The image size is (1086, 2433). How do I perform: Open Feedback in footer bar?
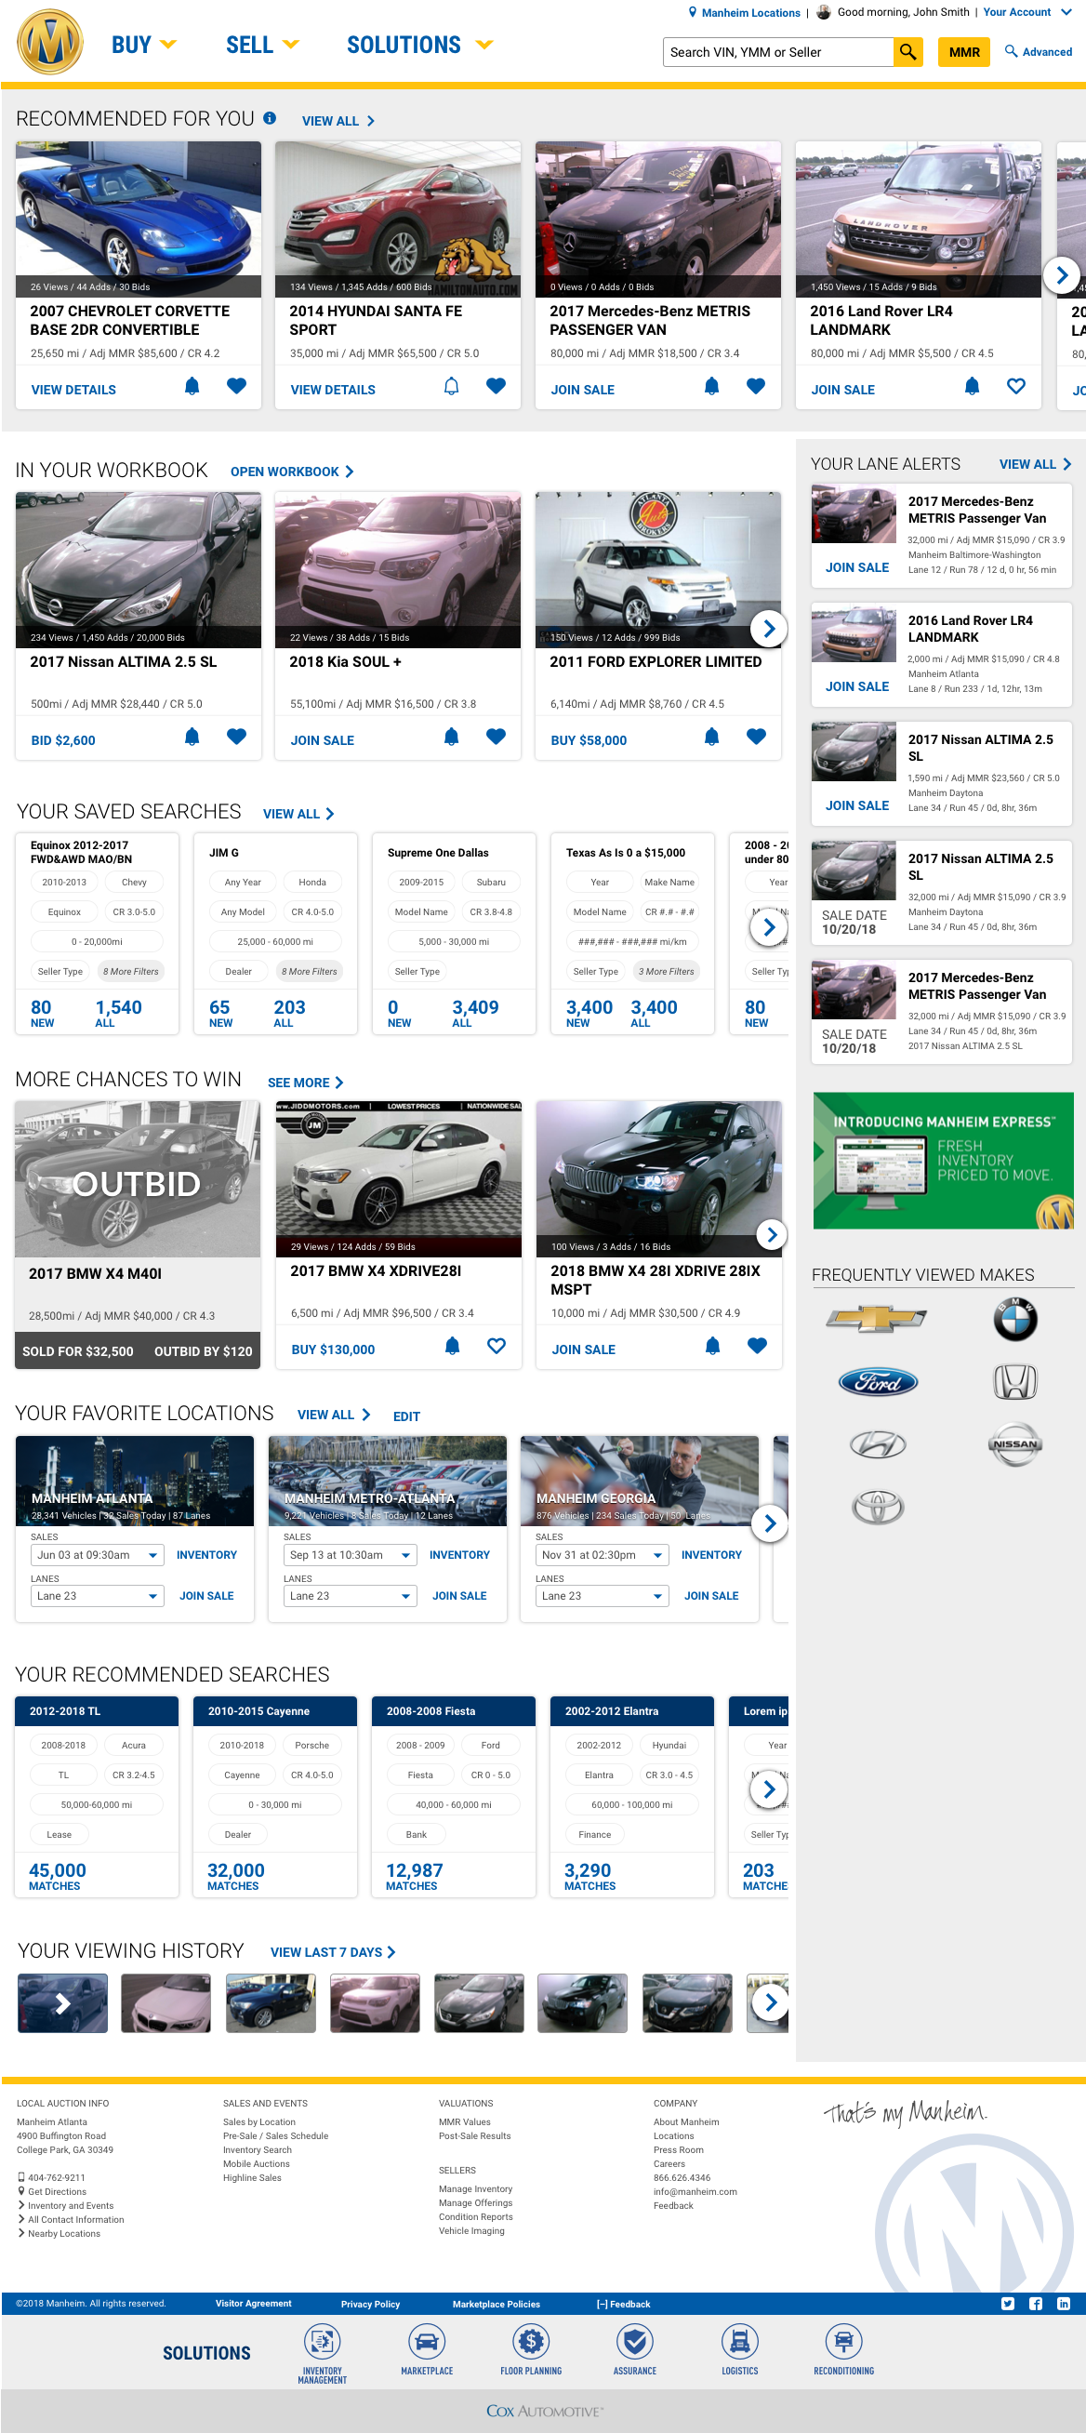(623, 2304)
